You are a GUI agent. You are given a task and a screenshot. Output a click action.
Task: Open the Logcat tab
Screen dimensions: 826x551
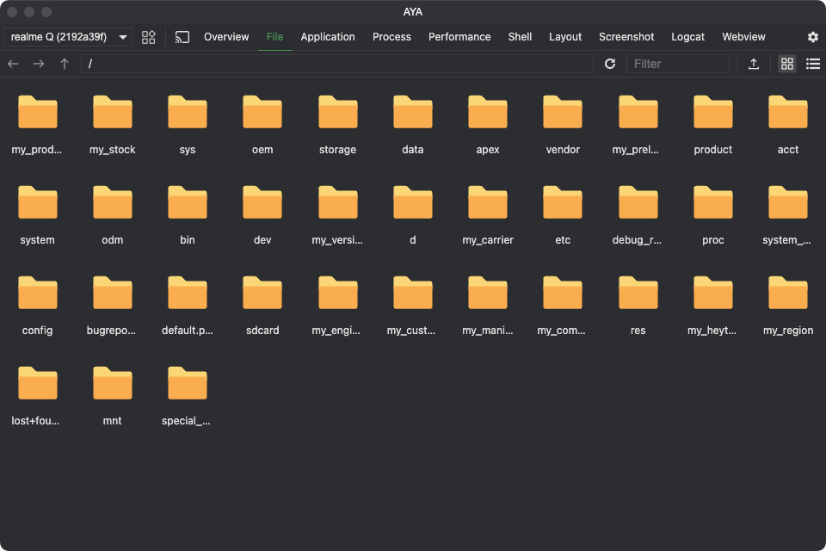pyautogui.click(x=687, y=37)
